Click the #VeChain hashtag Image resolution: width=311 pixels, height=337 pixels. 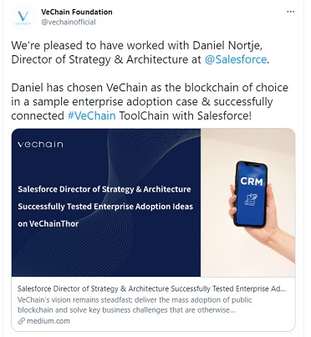coord(91,115)
